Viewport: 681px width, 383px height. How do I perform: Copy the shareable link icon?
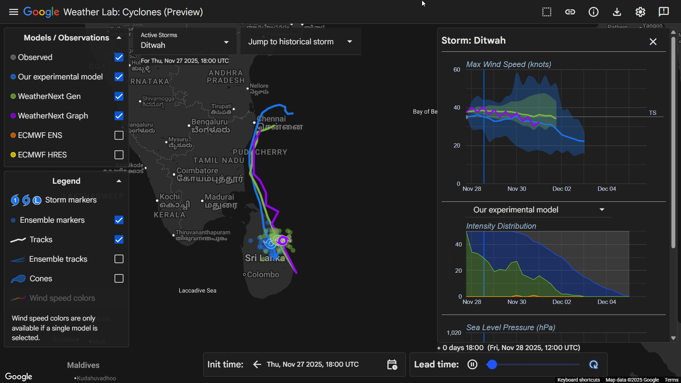pyautogui.click(x=570, y=12)
